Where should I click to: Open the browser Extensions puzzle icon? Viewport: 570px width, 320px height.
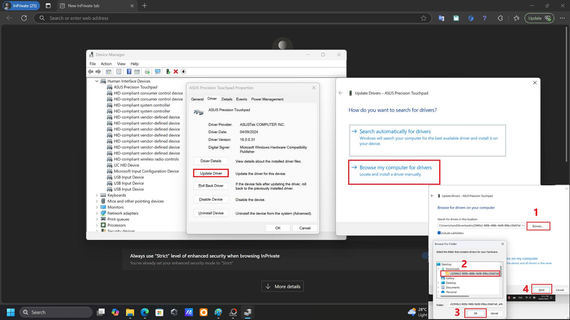click(x=500, y=18)
